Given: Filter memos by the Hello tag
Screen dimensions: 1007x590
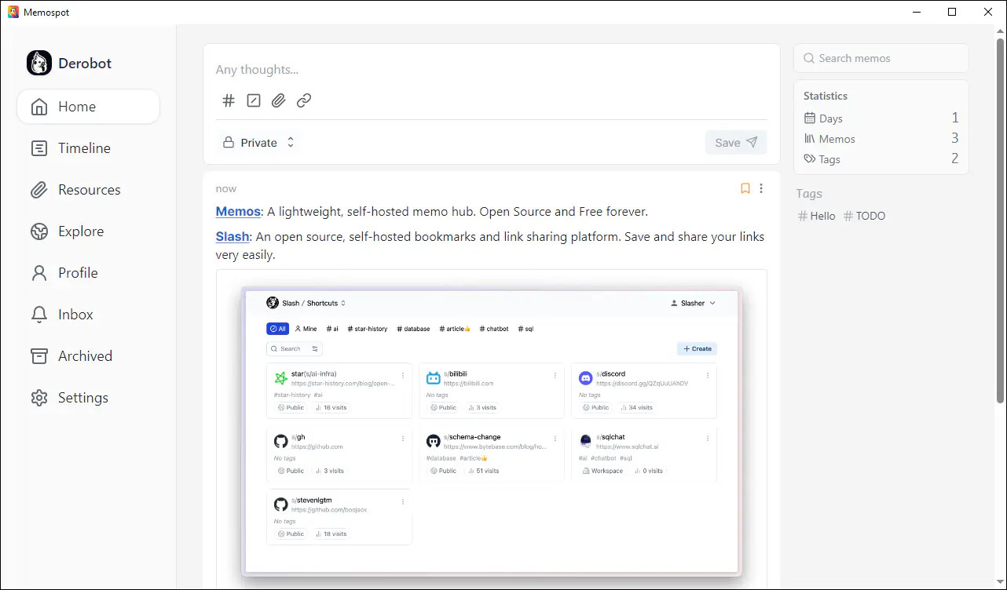Looking at the screenshot, I should 817,216.
